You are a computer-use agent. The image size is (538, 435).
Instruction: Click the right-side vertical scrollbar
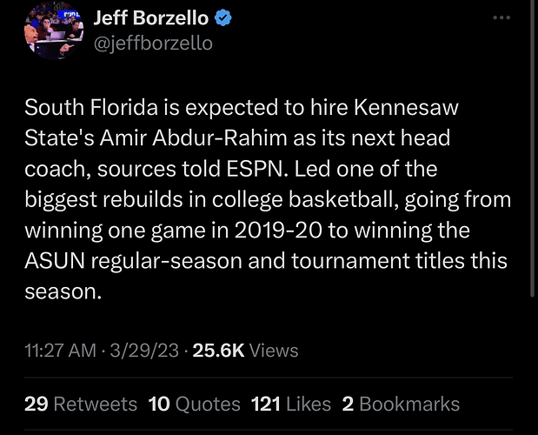533,174
